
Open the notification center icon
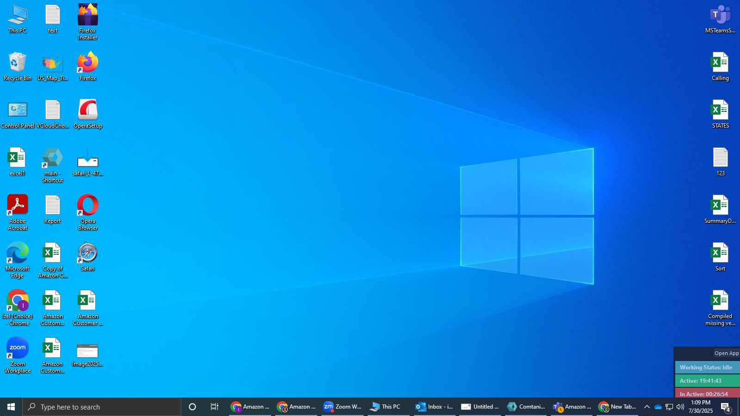coord(726,407)
